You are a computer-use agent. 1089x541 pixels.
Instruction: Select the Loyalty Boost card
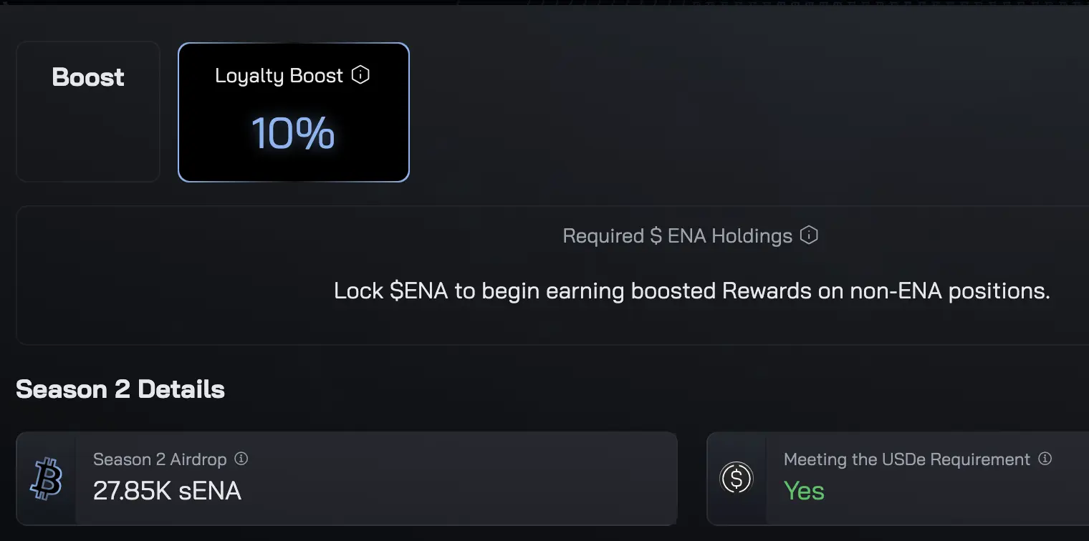[x=294, y=112]
